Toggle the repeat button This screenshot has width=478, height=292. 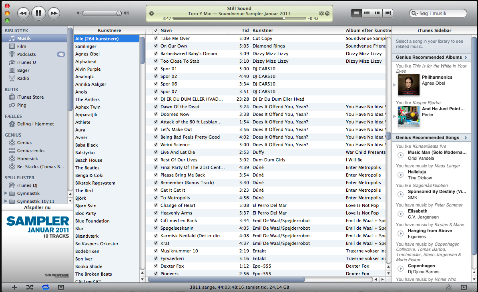click(x=46, y=287)
